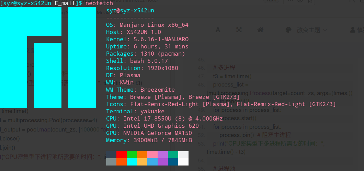Click the 'syz@syz-x542un' neofetch title line
Screen dimensions: 364x171
click(x=130, y=11)
